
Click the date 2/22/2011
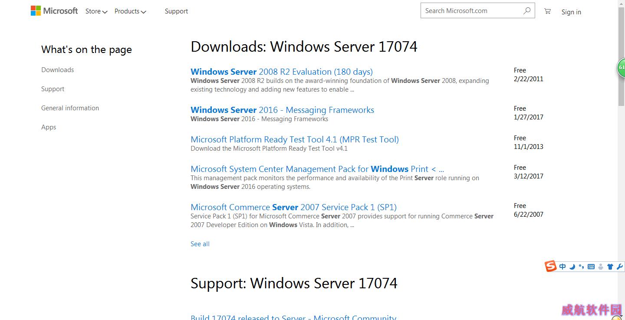pyautogui.click(x=528, y=79)
